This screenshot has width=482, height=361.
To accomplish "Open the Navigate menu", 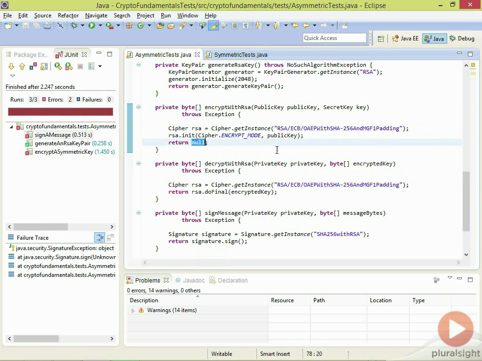I will click(96, 16).
